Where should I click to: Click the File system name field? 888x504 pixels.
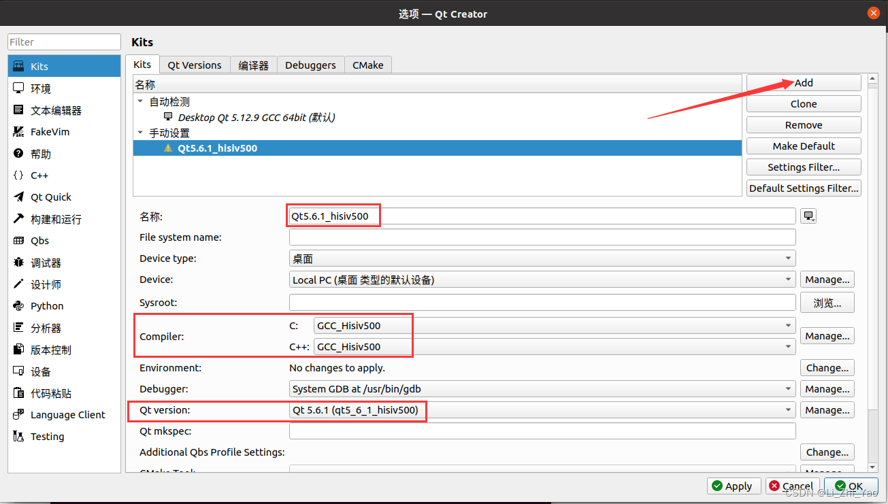(x=542, y=237)
